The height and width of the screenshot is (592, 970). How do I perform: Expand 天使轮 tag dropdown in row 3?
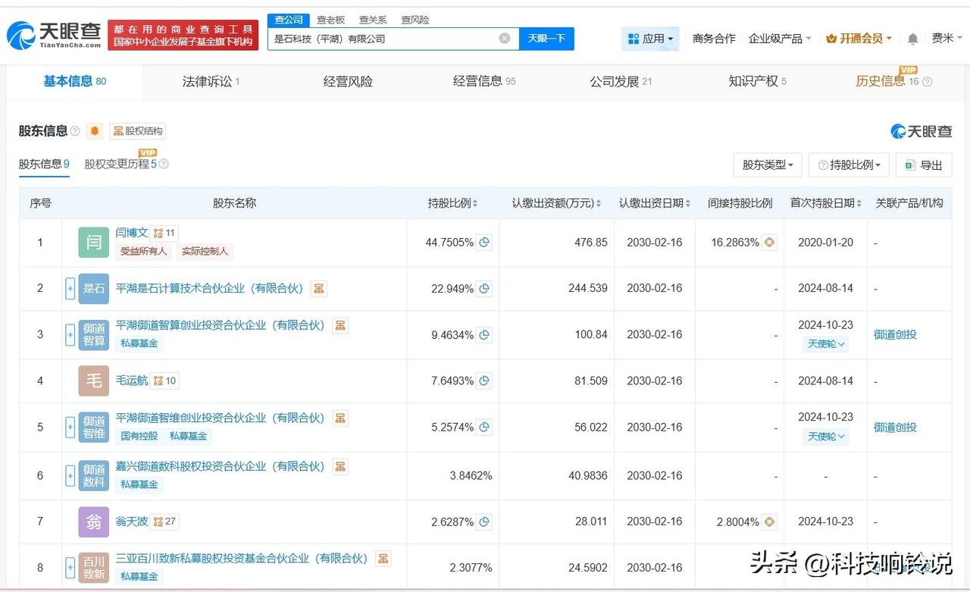[x=825, y=344]
